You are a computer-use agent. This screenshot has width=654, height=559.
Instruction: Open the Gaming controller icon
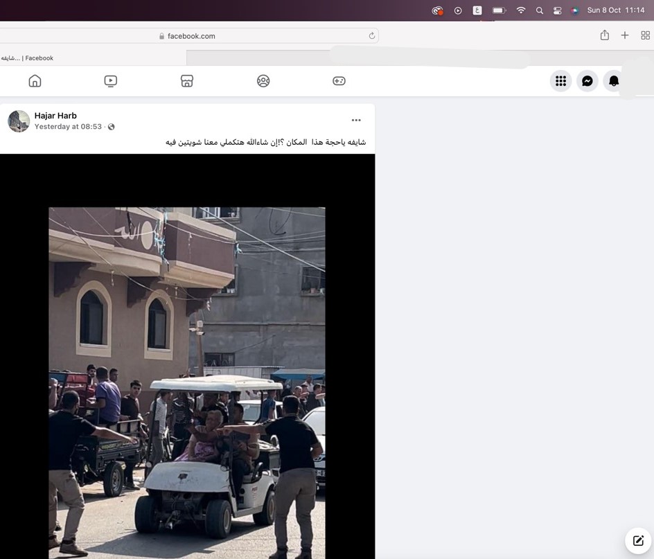pos(339,81)
